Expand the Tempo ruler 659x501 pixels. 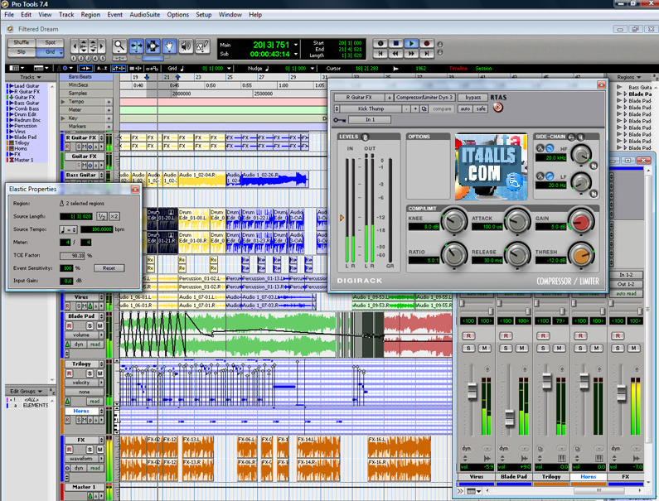(x=63, y=102)
